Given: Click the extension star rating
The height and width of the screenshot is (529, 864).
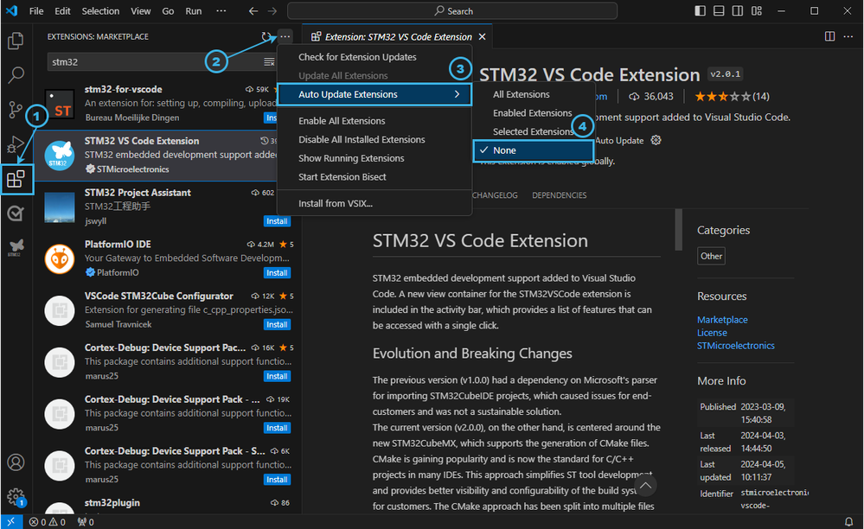Looking at the screenshot, I should pyautogui.click(x=721, y=96).
